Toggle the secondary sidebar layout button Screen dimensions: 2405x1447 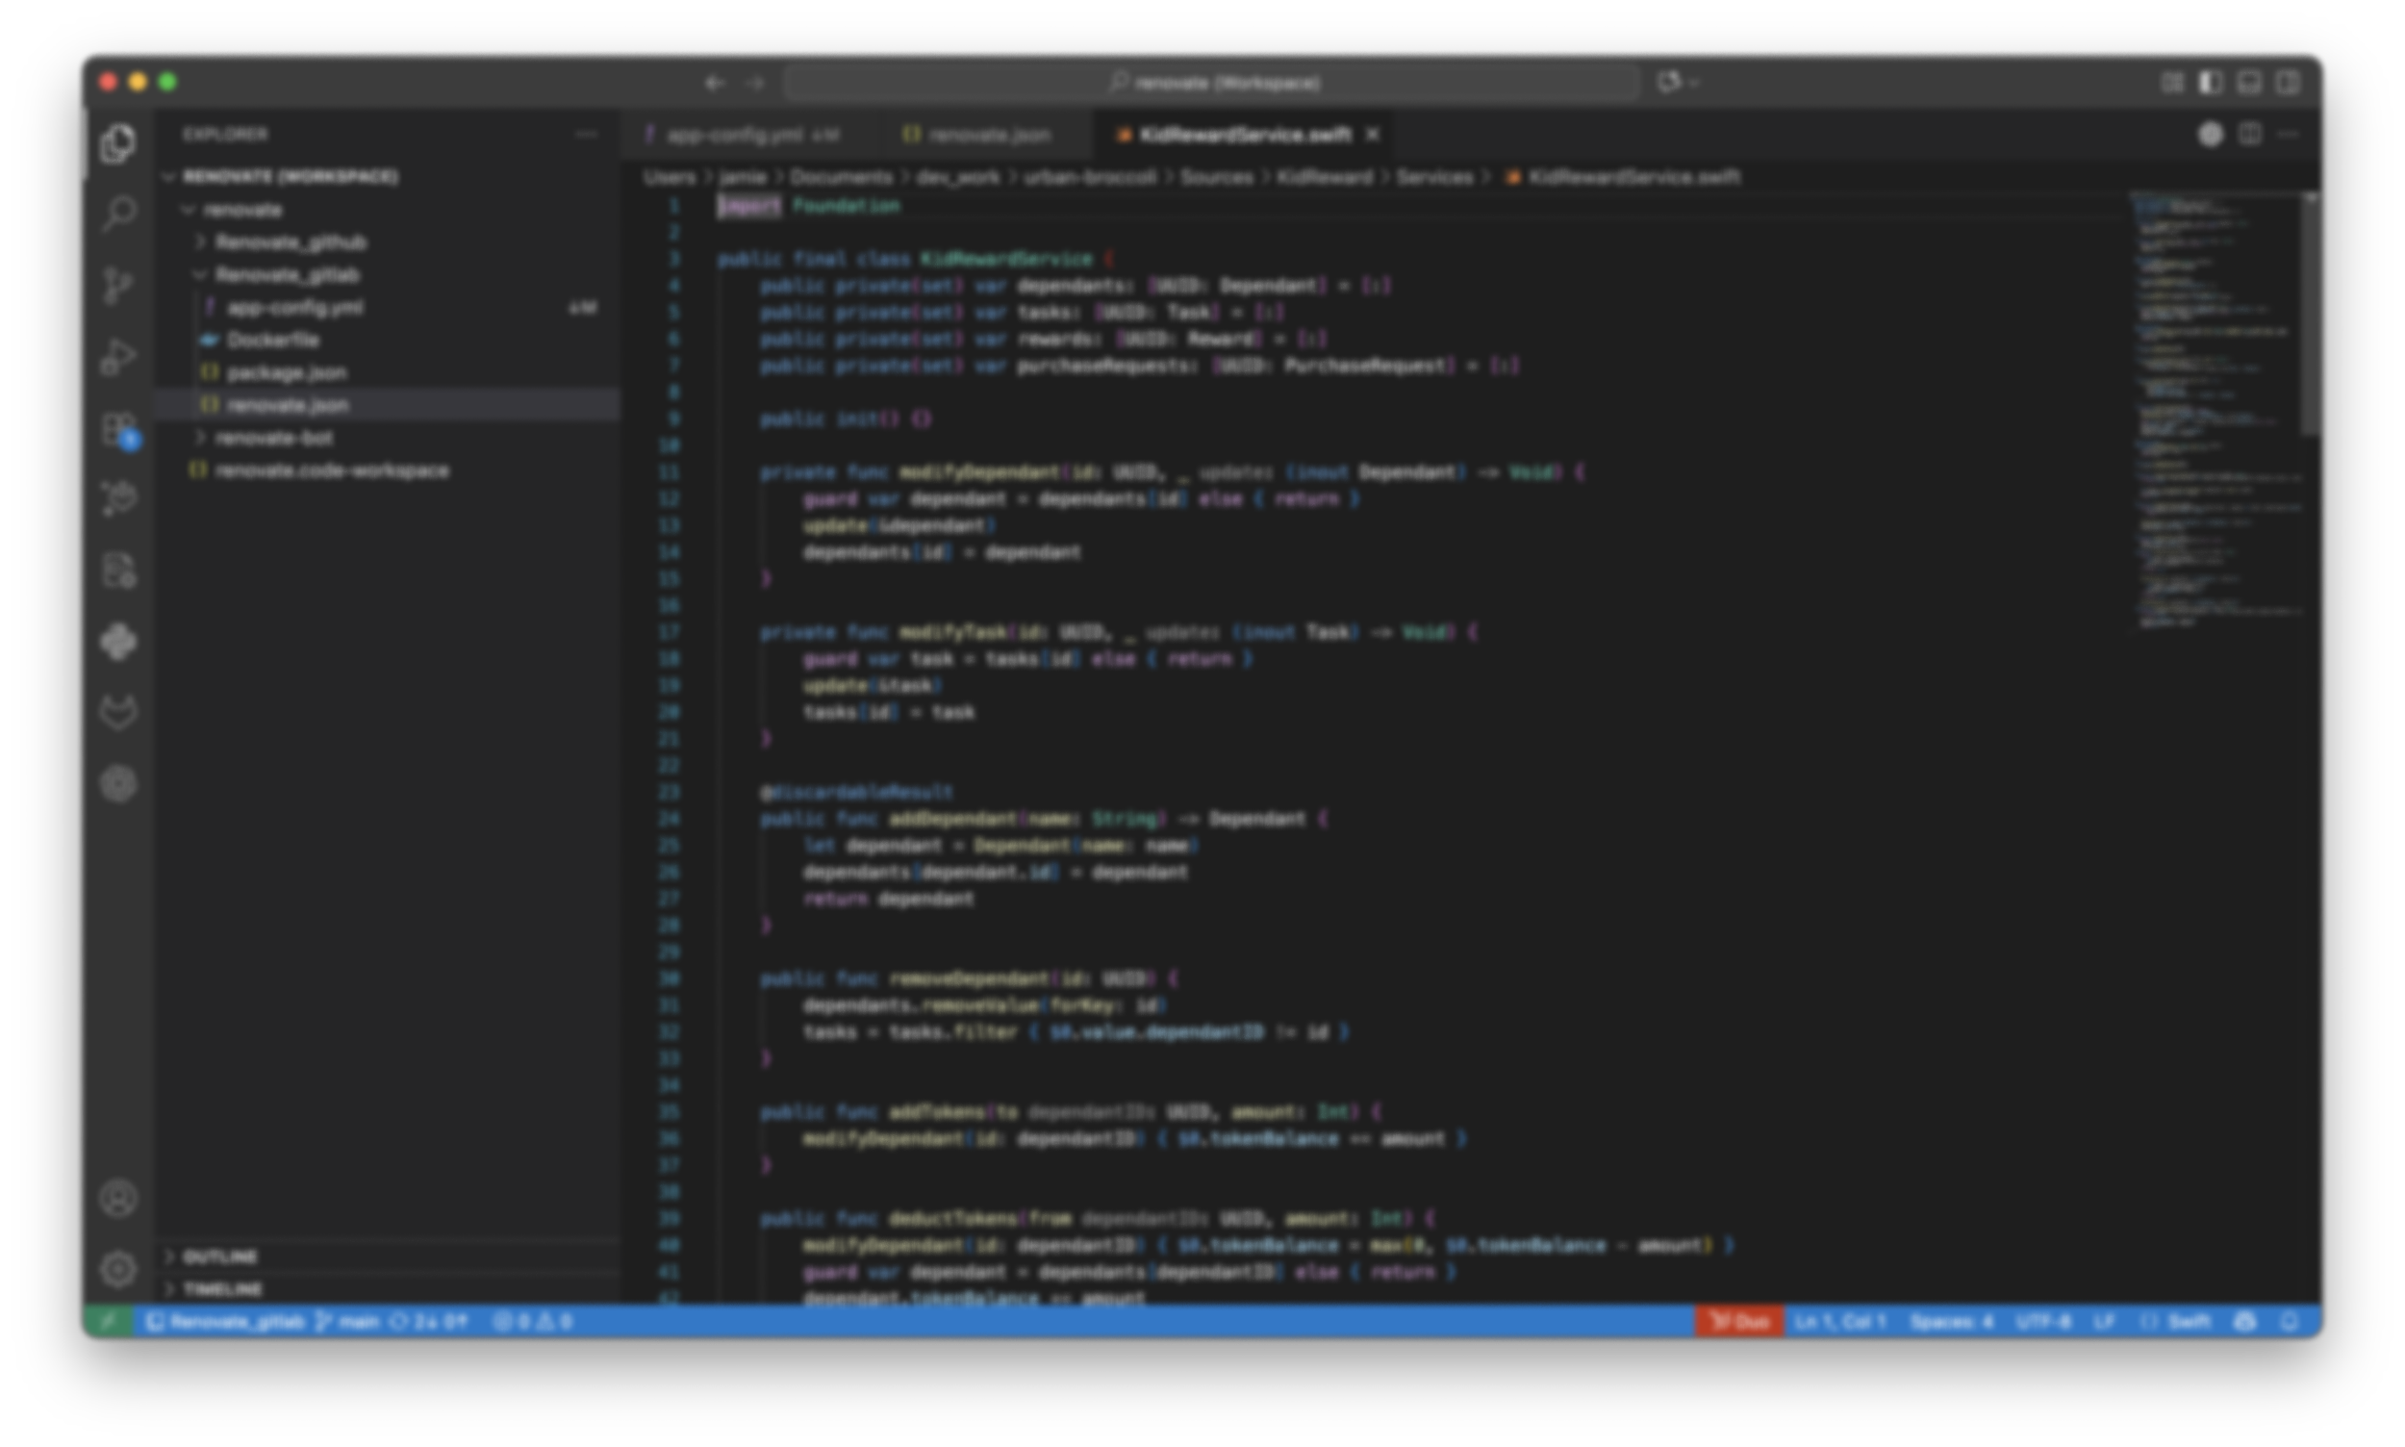[x=2287, y=83]
